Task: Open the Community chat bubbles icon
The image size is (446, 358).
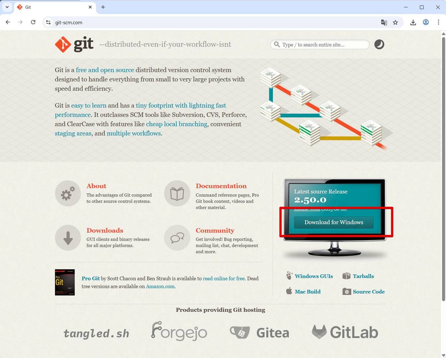Action: 177,238
